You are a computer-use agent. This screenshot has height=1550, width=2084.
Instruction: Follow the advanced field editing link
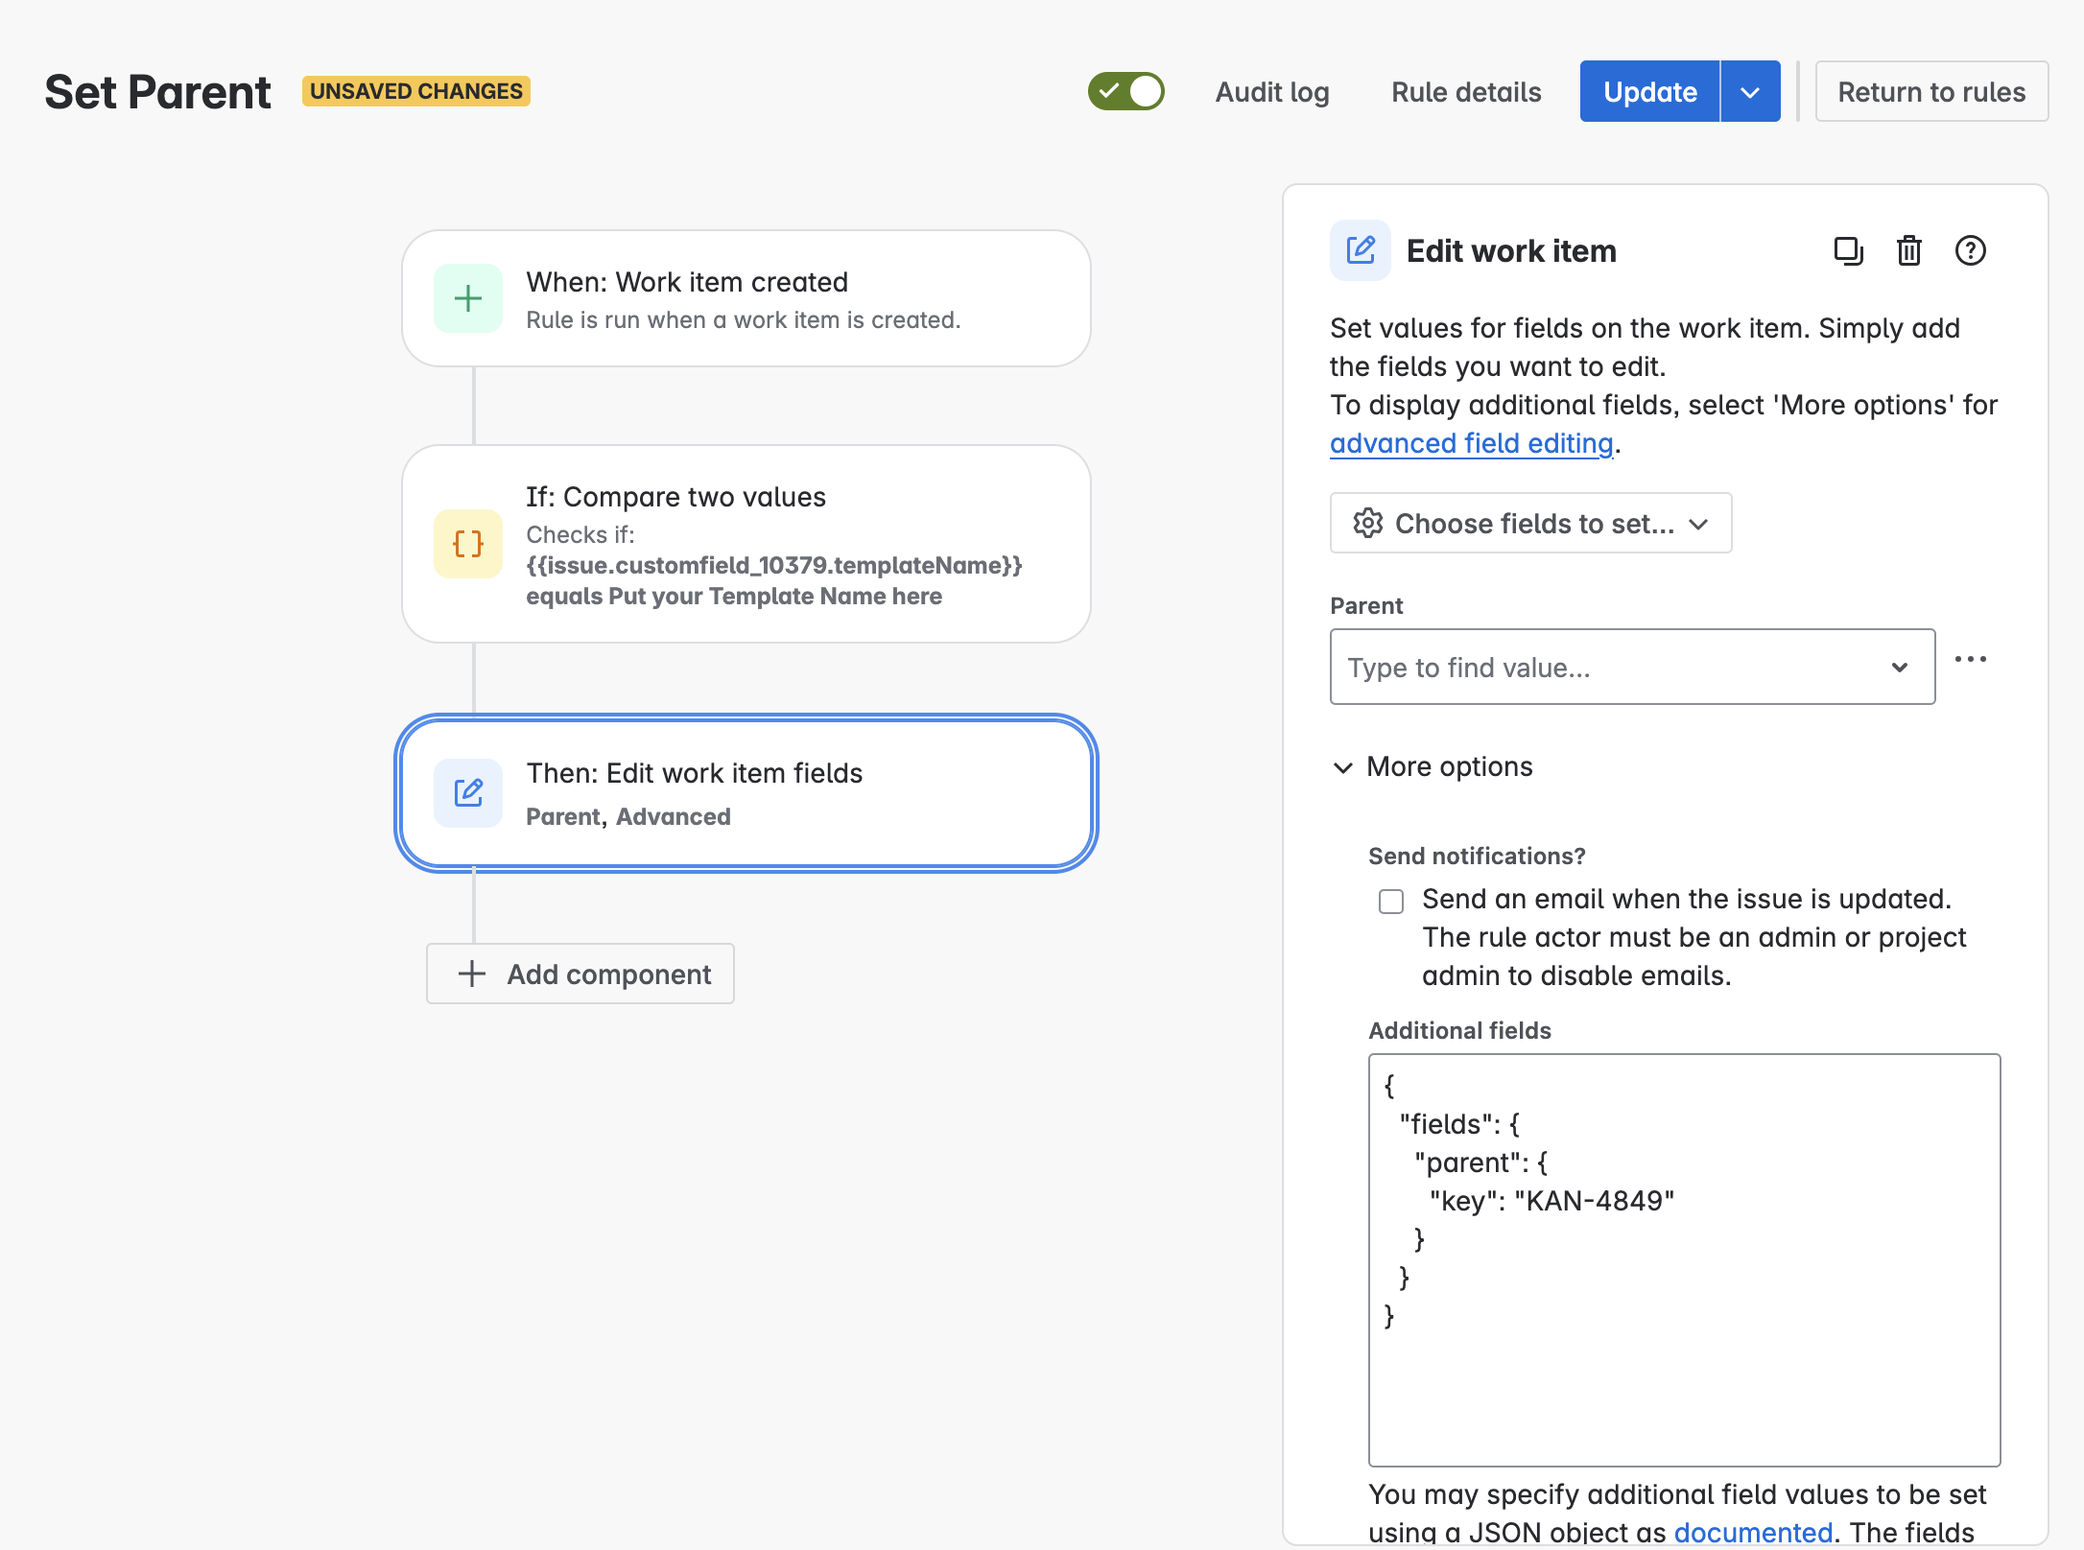(x=1471, y=443)
